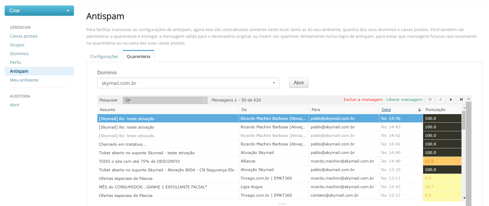Click inside the Pesquisar search input
The width and height of the screenshot is (489, 206).
166,100
